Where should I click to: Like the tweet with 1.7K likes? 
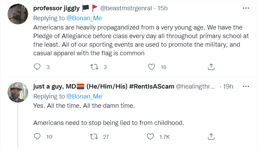[x=150, y=137]
